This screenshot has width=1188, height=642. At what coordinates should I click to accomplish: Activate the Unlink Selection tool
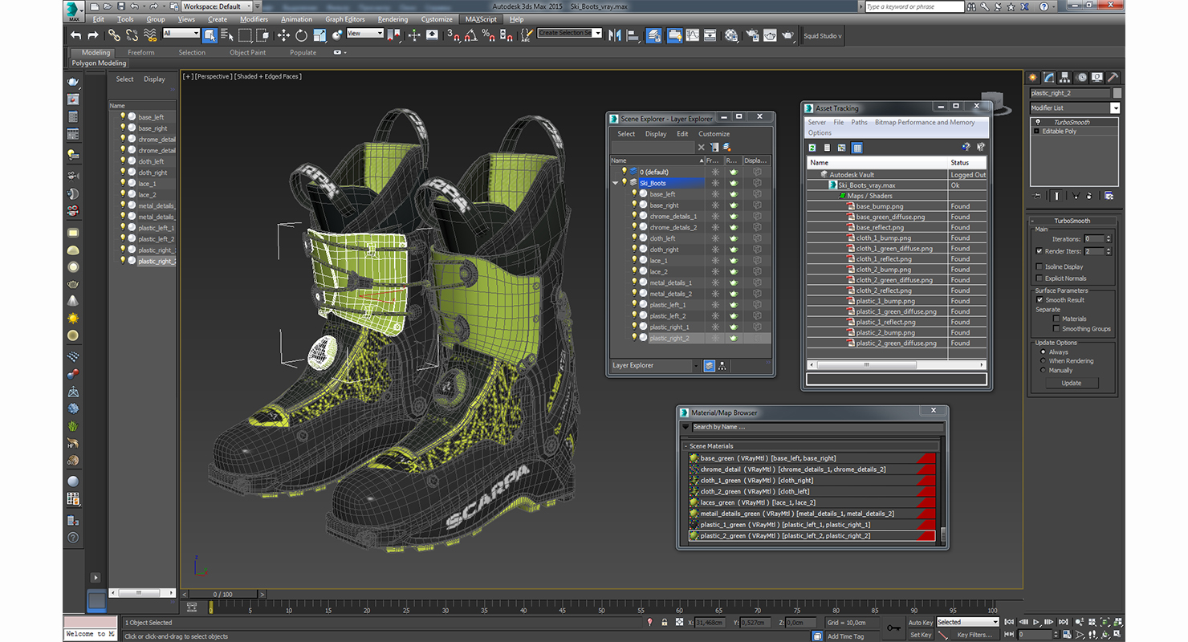132,35
